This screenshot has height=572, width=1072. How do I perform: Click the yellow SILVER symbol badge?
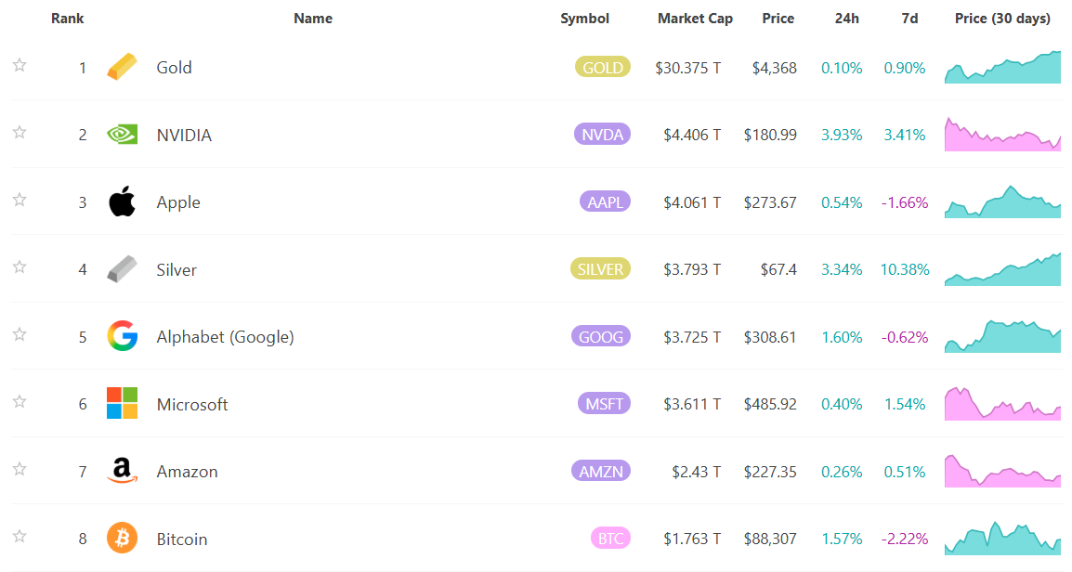(x=599, y=269)
